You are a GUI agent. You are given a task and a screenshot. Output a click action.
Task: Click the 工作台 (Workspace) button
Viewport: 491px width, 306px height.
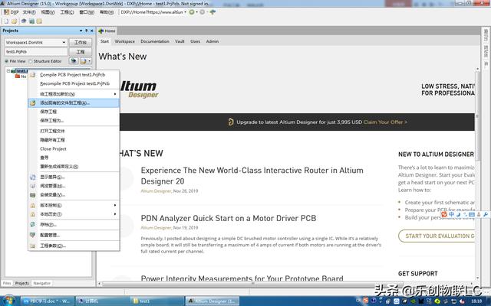coord(80,42)
